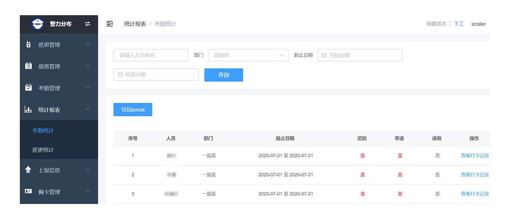Click the 巡更管理 walkie-talkie icon
Viewport: 530px width, 220px height.
pyautogui.click(x=28, y=45)
